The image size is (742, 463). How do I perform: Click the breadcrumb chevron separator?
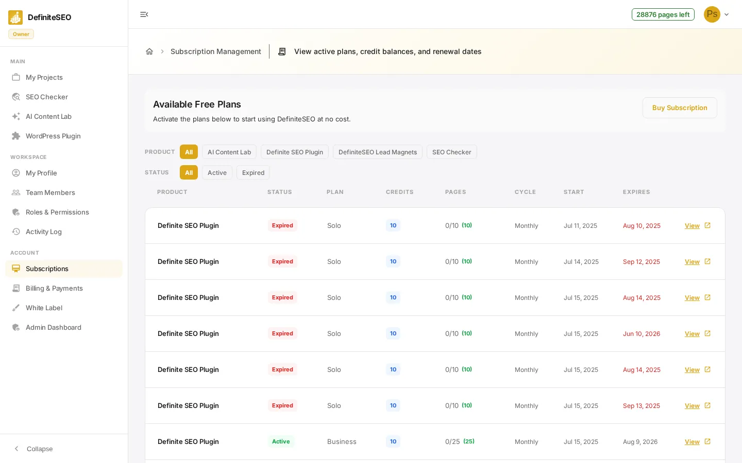click(x=162, y=51)
